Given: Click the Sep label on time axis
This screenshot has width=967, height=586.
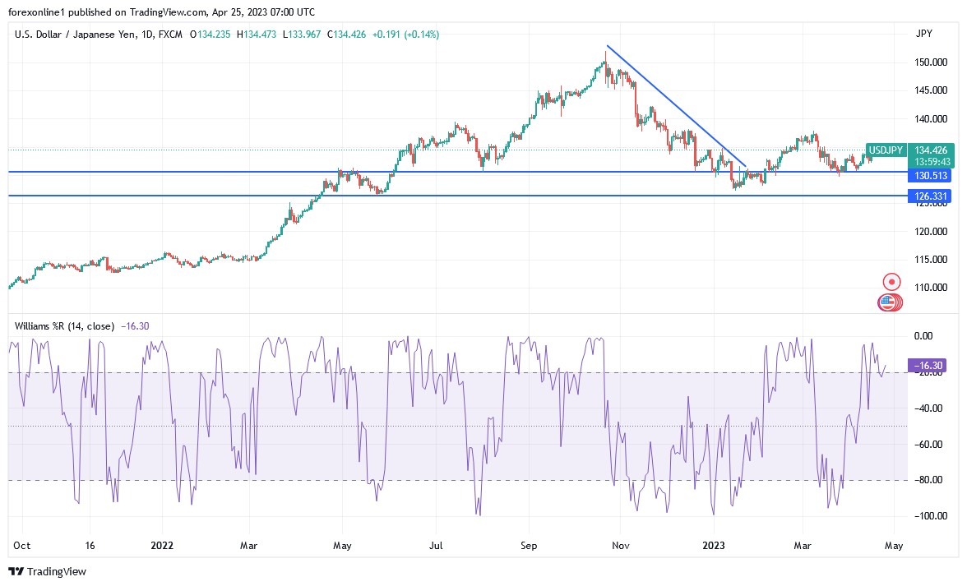Looking at the screenshot, I should [x=529, y=545].
